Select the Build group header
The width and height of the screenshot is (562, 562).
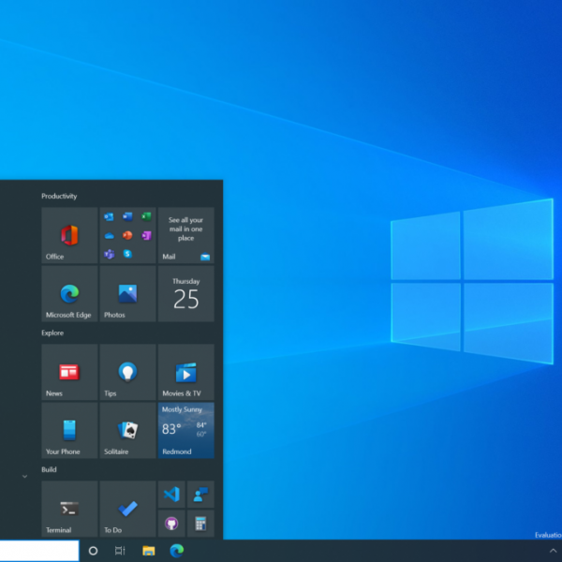pos(49,469)
